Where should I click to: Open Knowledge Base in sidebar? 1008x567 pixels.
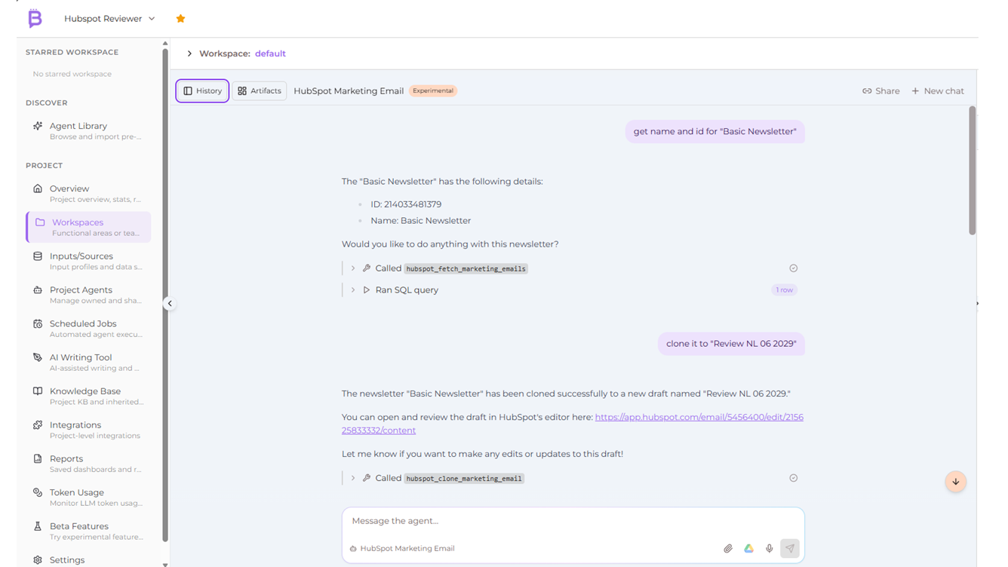[x=89, y=396]
